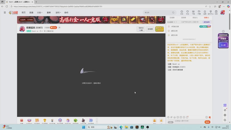Image resolution: width=231 pixels, height=130 pixels.
Task: Refresh the browser page
Action: click(7, 6)
